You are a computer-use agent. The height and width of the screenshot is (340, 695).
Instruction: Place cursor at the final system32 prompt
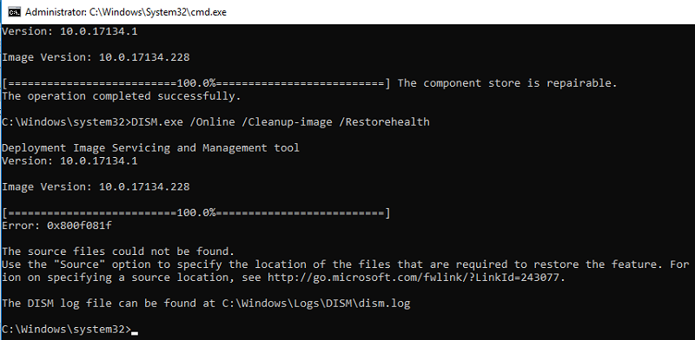67,330
